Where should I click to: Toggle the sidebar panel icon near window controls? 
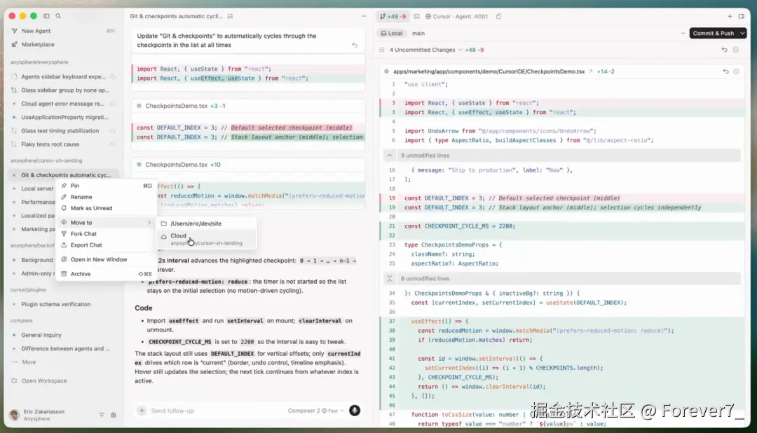tap(46, 16)
